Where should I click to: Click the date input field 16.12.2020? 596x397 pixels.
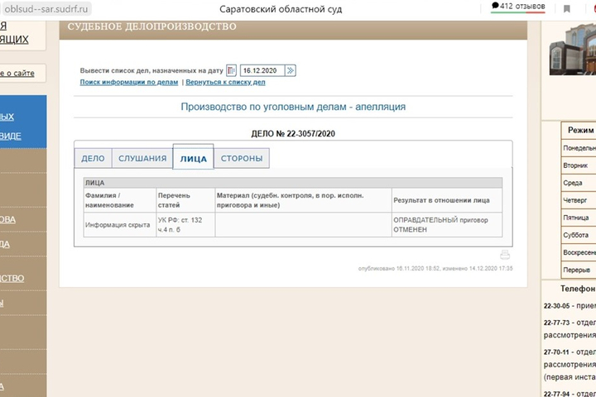(262, 70)
